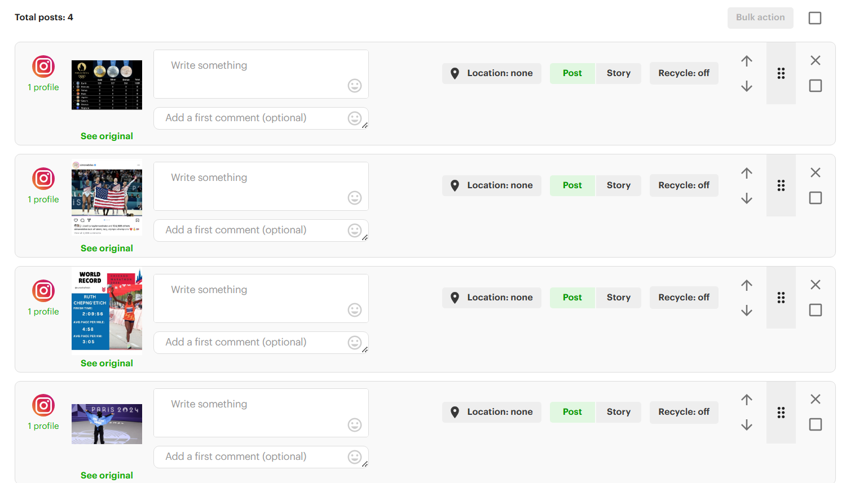The image size is (846, 483).
Task: Move the medal table post down
Action: point(747,86)
